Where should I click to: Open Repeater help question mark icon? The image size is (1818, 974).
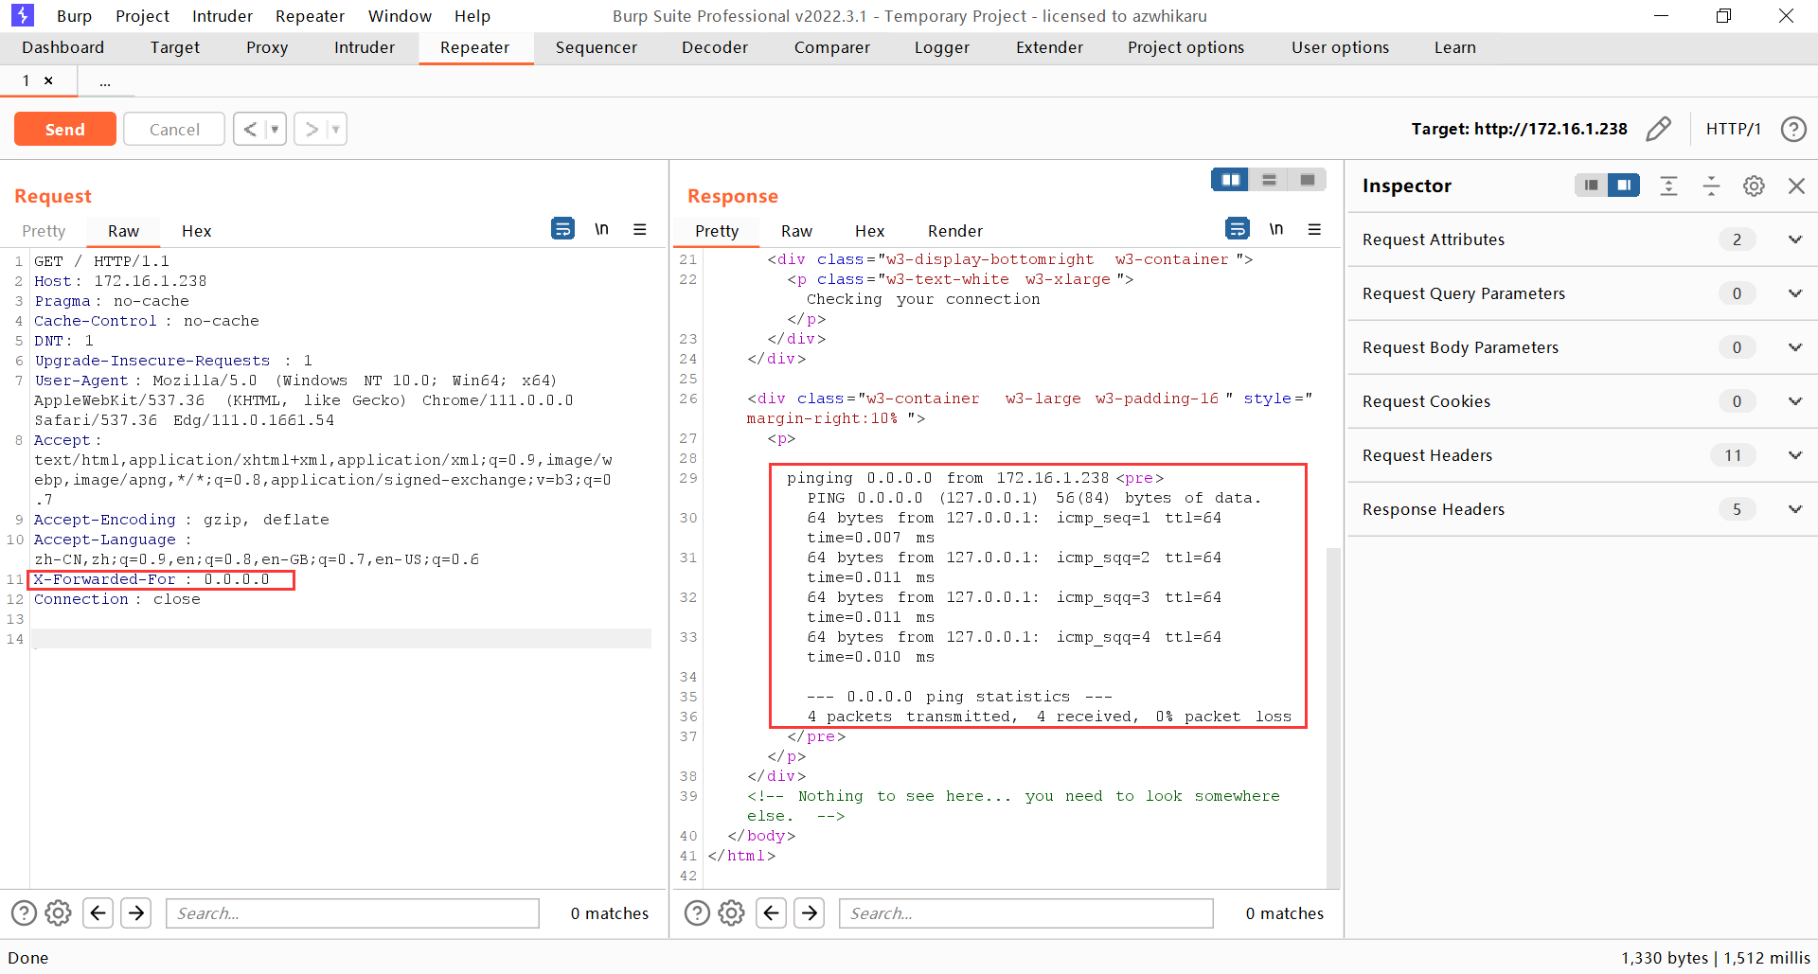point(1793,129)
